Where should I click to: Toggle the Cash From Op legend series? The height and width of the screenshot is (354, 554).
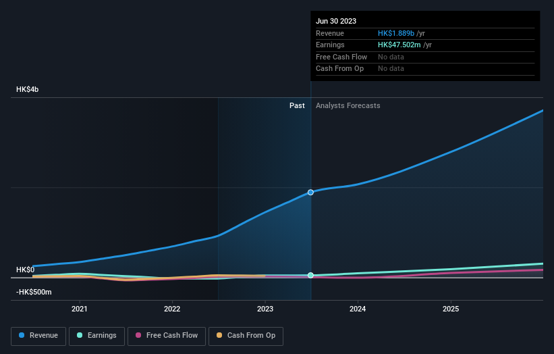(246, 336)
